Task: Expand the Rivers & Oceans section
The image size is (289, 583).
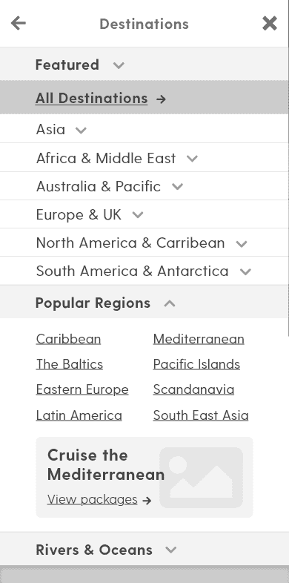Action: click(x=171, y=550)
